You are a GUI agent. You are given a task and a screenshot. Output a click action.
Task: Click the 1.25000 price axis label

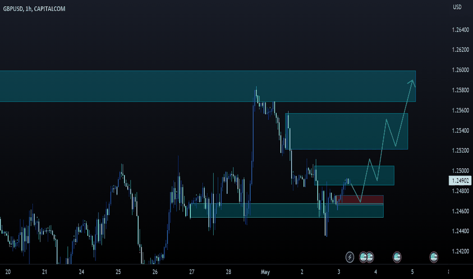click(460, 171)
